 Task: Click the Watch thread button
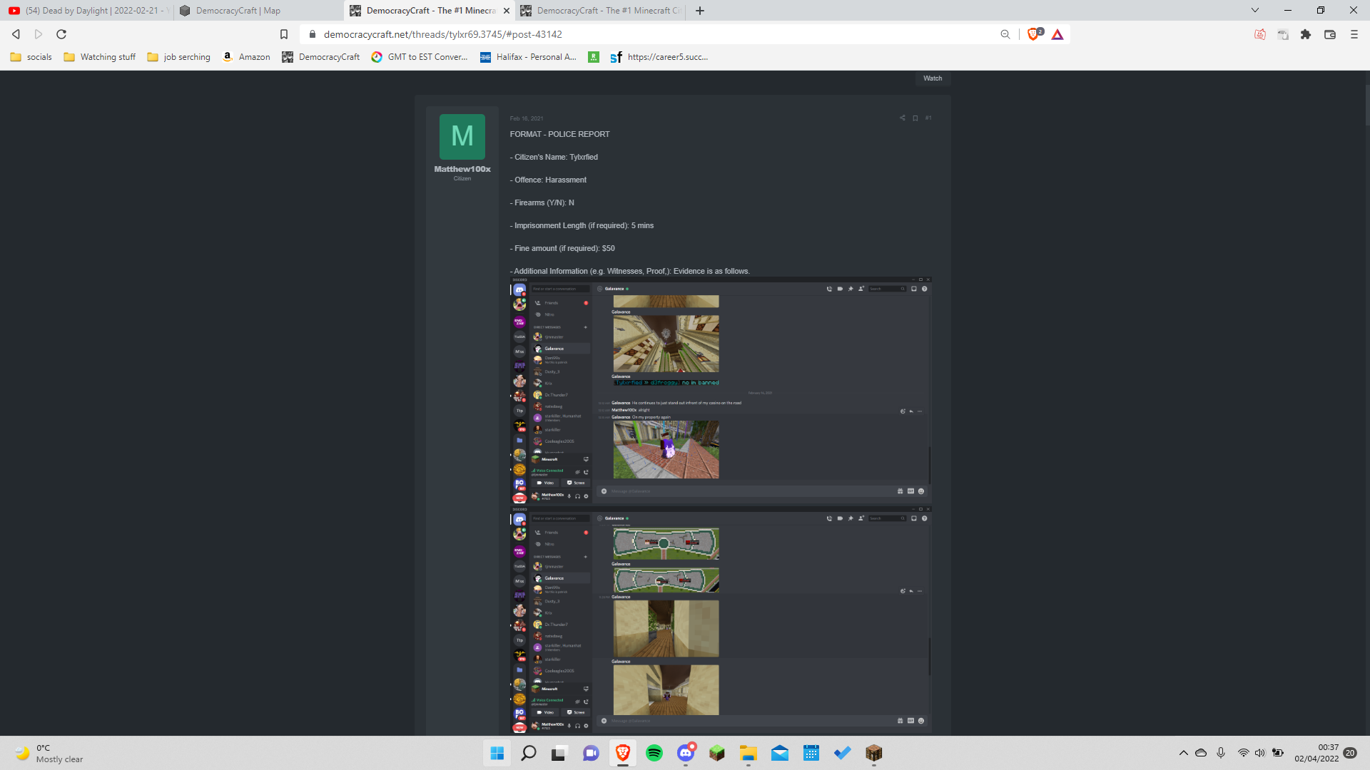933,78
